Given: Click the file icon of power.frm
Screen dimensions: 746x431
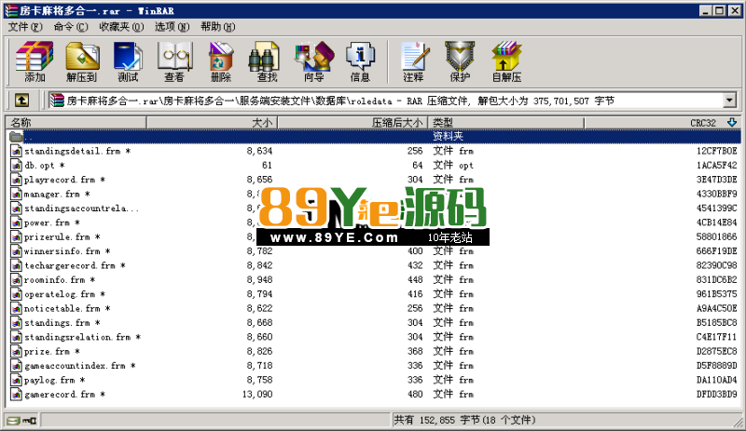Looking at the screenshot, I should tap(16, 222).
